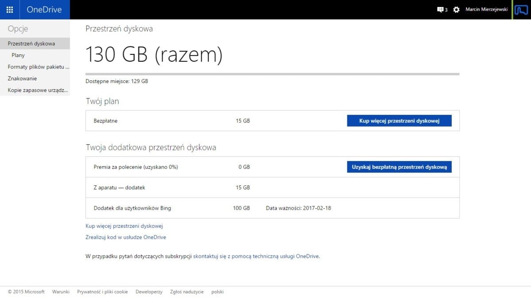Image resolution: width=531 pixels, height=298 pixels.
Task: Click the storage usage progress bar
Action: pyautogui.click(x=273, y=74)
